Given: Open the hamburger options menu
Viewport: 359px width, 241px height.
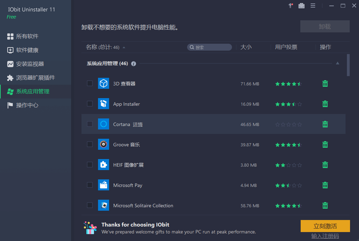Looking at the screenshot, I should 313,6.
